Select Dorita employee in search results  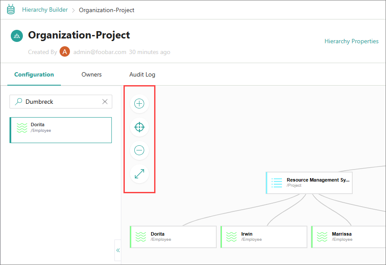coord(60,130)
